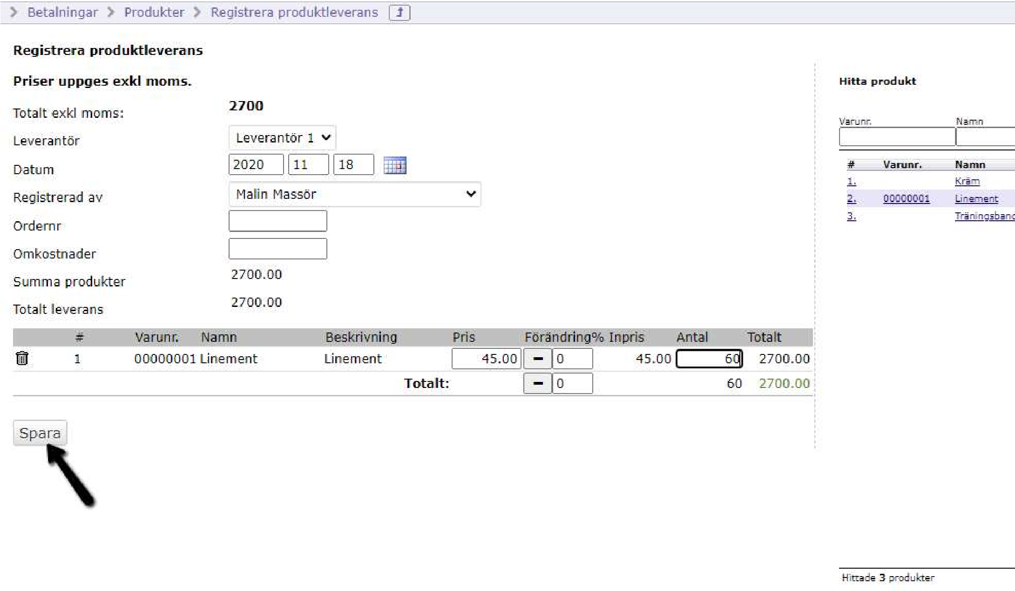Image resolution: width=1015 pixels, height=591 pixels.
Task: Click the Träningsband product link
Action: coord(984,216)
